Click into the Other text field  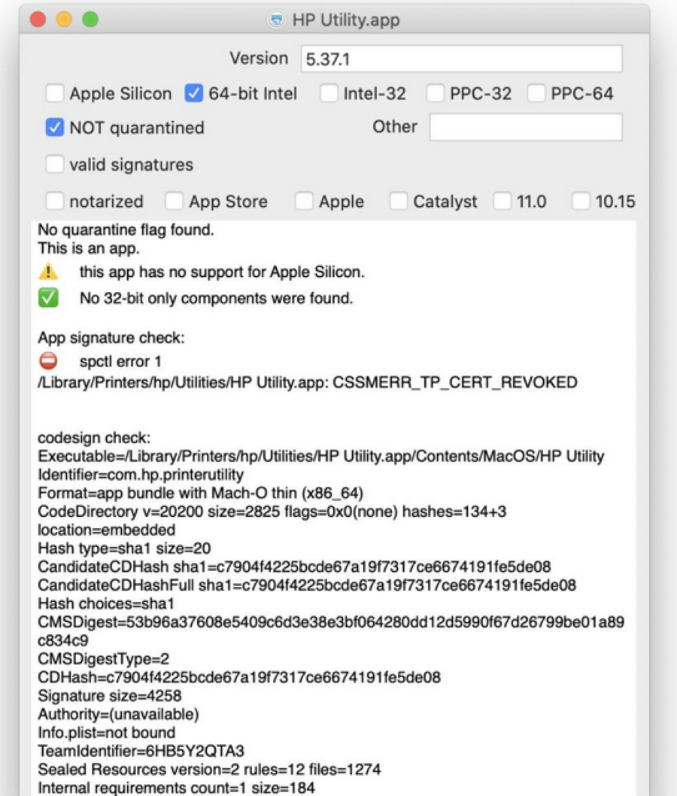coord(525,127)
